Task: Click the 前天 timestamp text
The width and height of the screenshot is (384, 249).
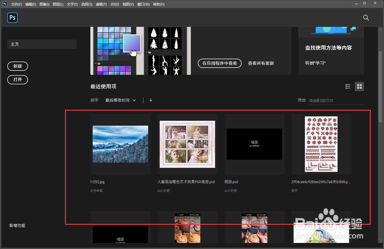Action: click(x=294, y=191)
